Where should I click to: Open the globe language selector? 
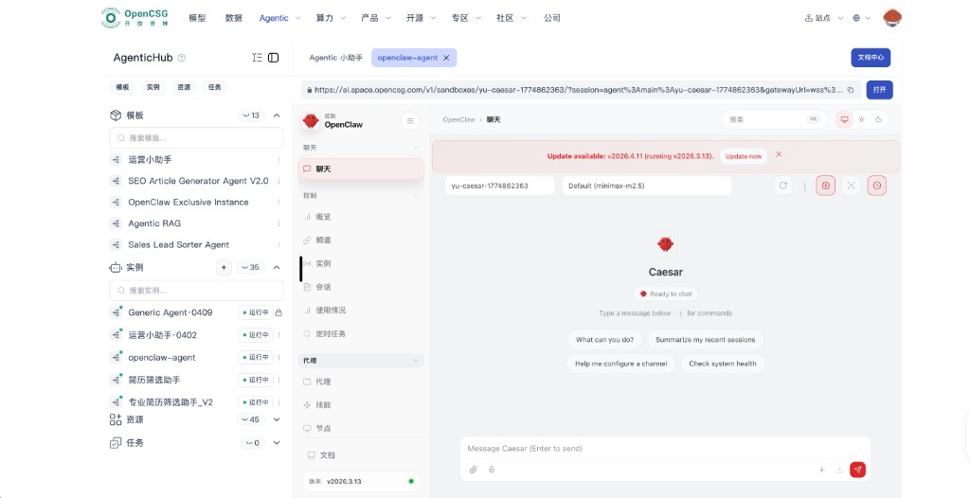pos(862,18)
